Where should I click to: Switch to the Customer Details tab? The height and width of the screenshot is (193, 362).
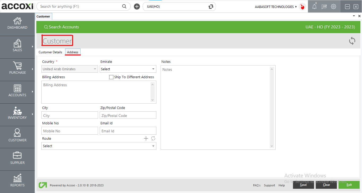coord(50,52)
